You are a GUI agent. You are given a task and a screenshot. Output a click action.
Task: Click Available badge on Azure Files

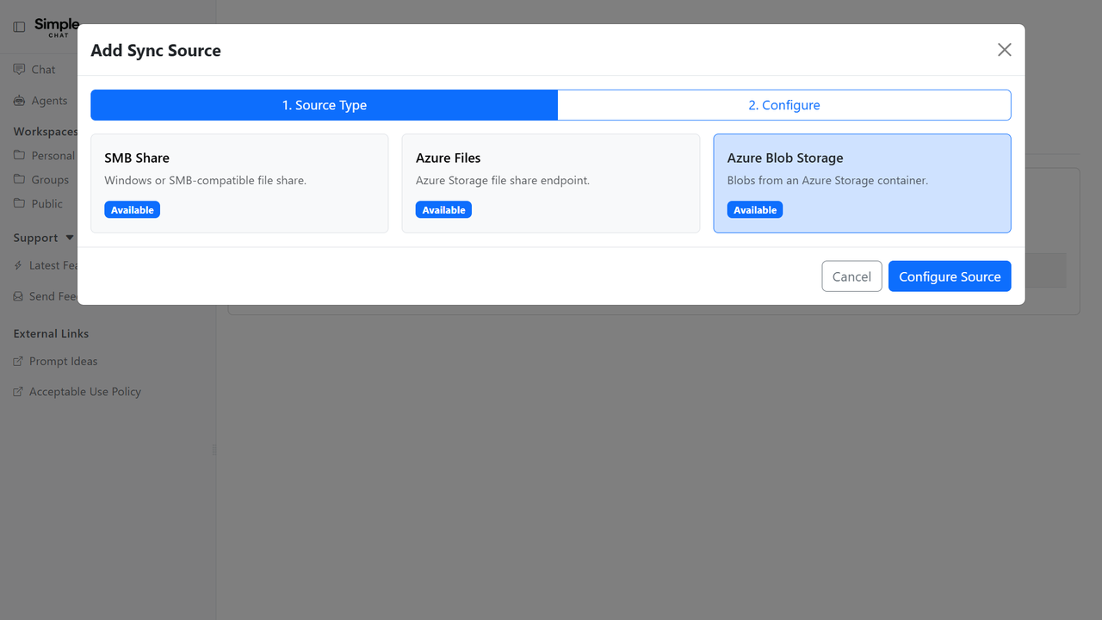point(443,210)
